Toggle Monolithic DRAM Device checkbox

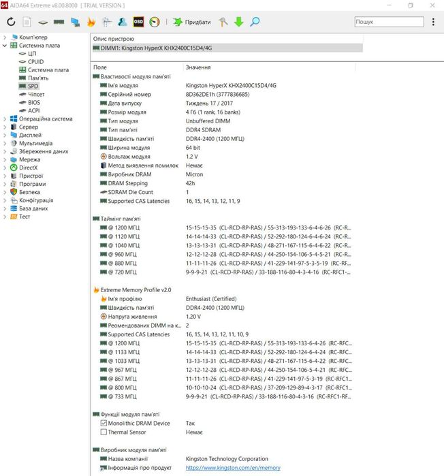(x=104, y=423)
